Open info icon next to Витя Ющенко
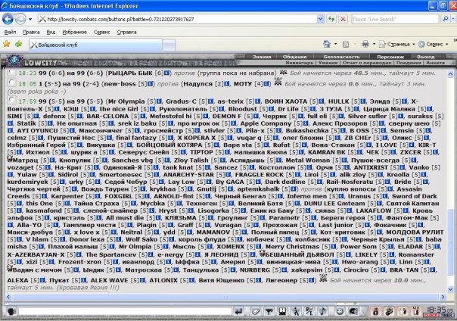Image resolution: width=457 pixels, height=321 pixels. coord(259,280)
